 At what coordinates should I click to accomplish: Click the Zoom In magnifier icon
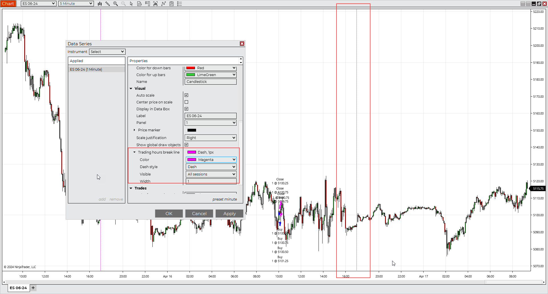click(x=116, y=4)
